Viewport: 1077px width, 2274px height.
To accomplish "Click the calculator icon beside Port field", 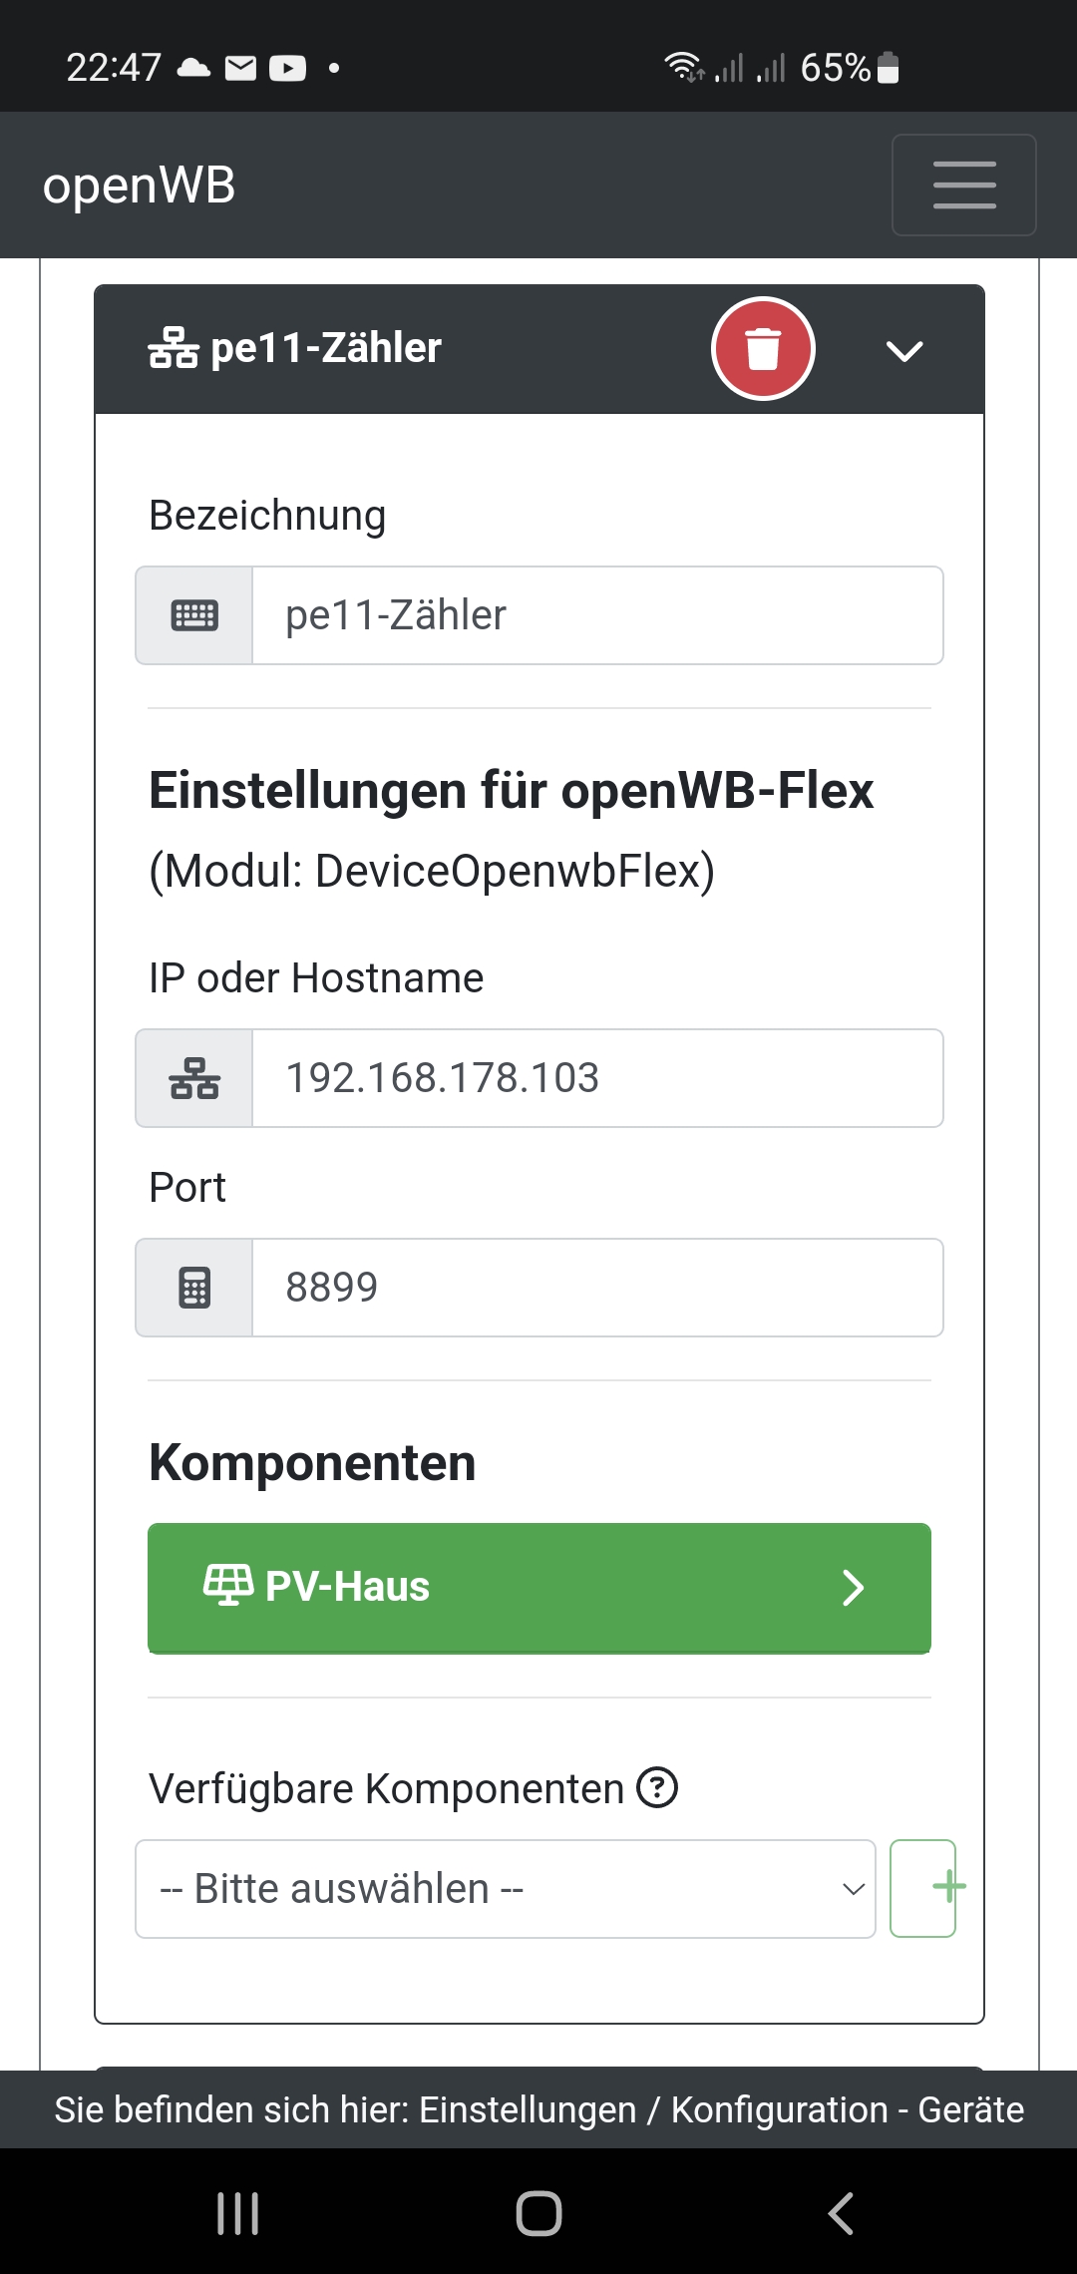I will (x=194, y=1288).
